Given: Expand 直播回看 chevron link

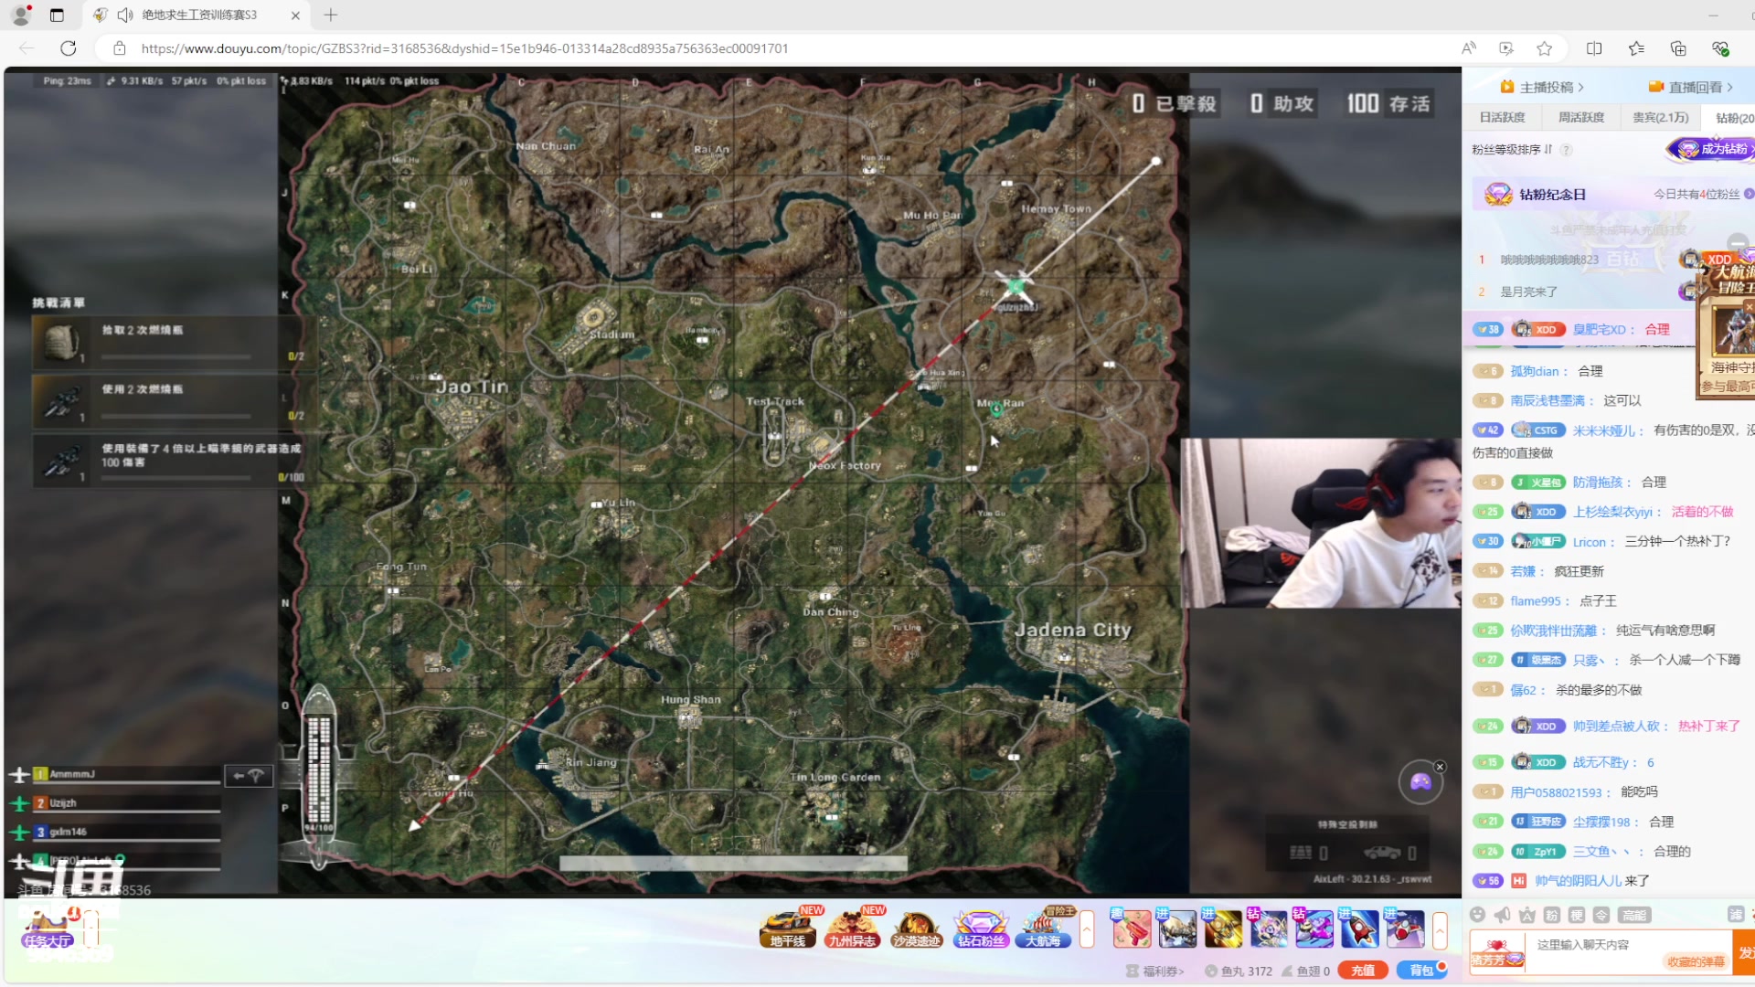Looking at the screenshot, I should [x=1690, y=87].
